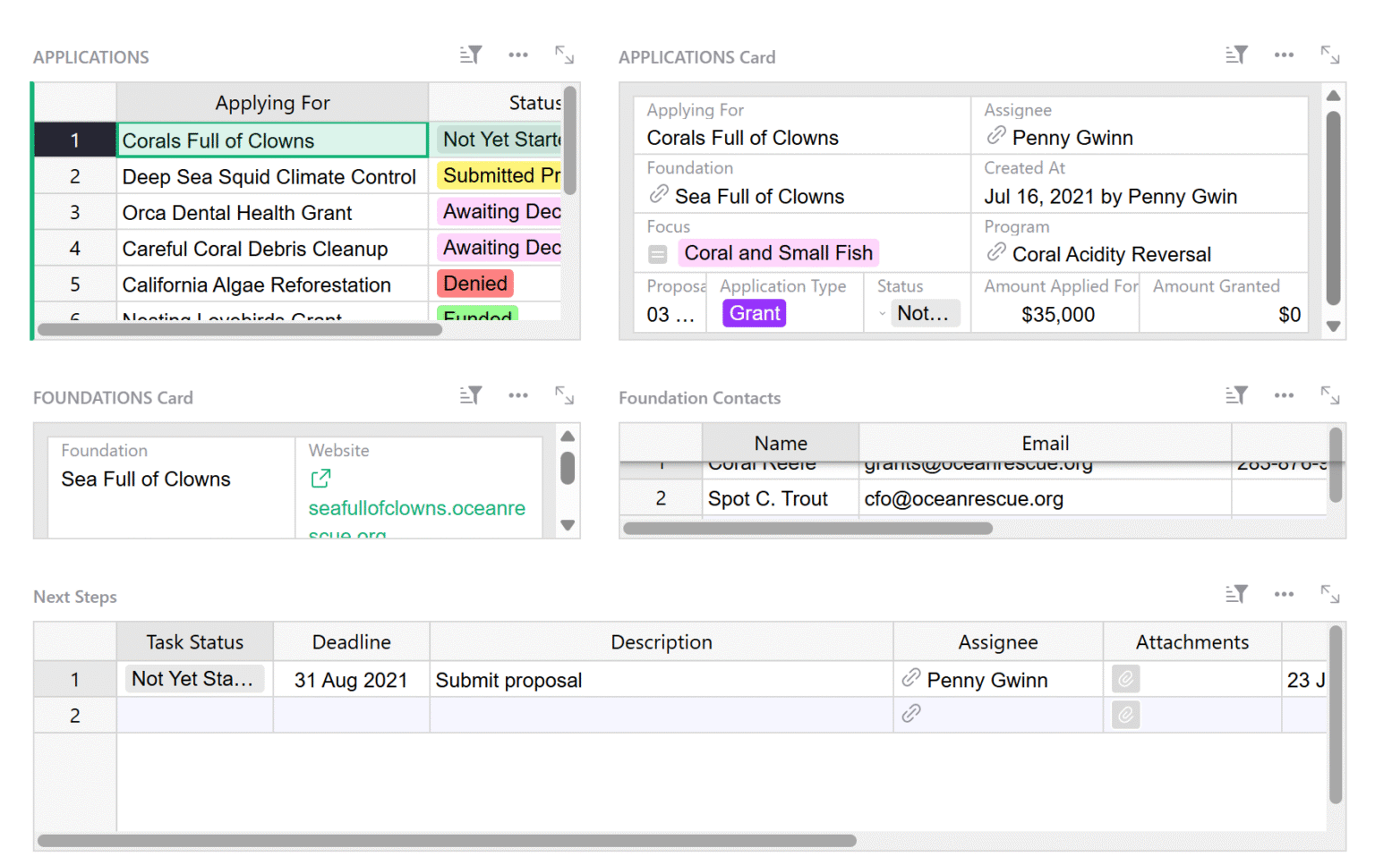Open the FOUNDATIONS Card ellipsis menu
This screenshot has width=1375, height=865.
point(517,394)
